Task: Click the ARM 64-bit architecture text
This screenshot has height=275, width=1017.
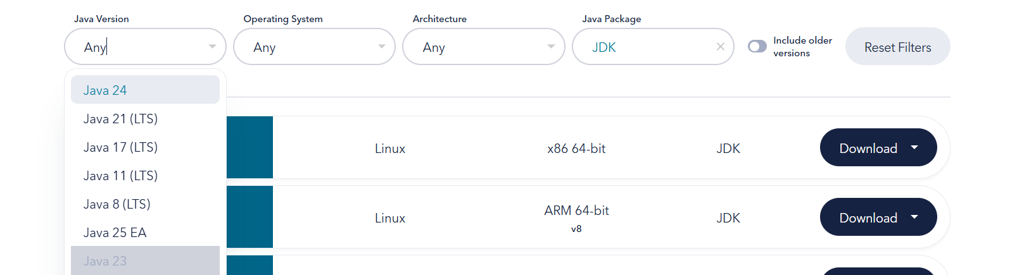Action: 576,211
